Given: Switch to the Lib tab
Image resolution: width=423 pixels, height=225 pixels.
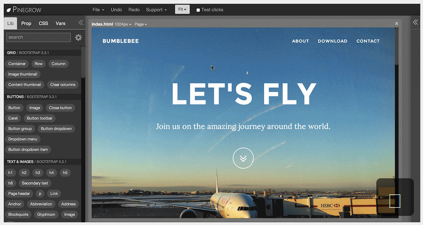Looking at the screenshot, I should pyautogui.click(x=11, y=23).
